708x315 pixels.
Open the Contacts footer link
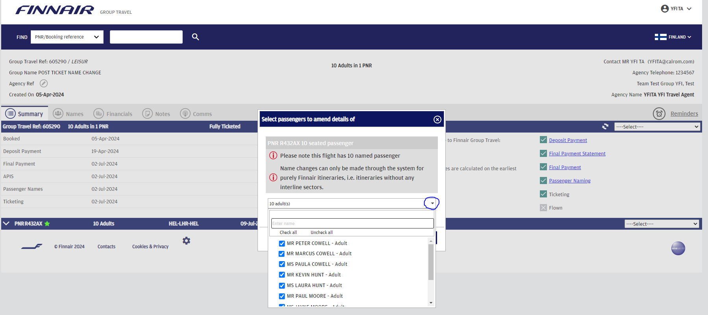pos(106,247)
